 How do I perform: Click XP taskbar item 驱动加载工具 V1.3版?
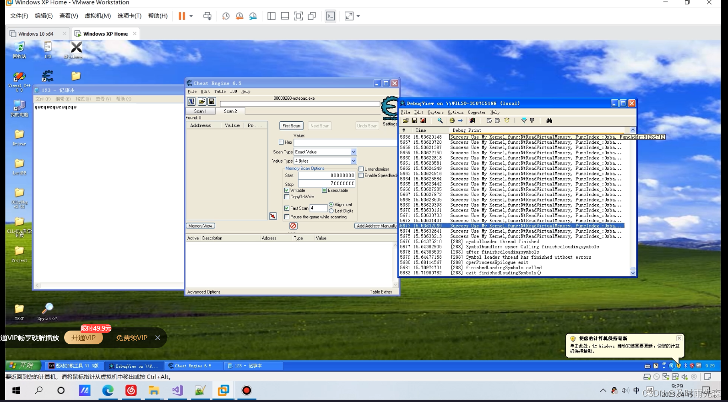coord(74,366)
